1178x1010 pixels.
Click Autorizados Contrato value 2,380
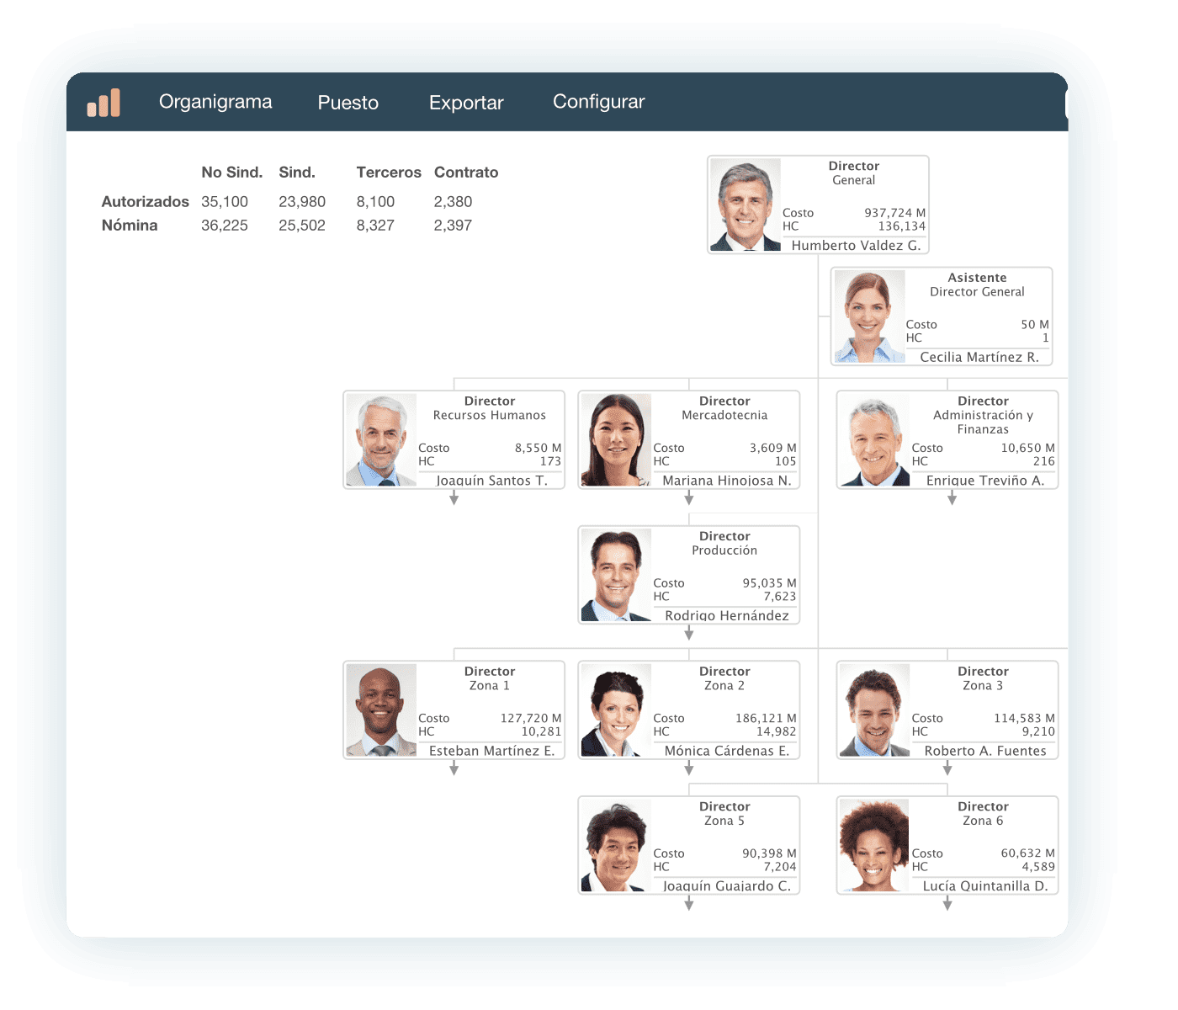(453, 202)
